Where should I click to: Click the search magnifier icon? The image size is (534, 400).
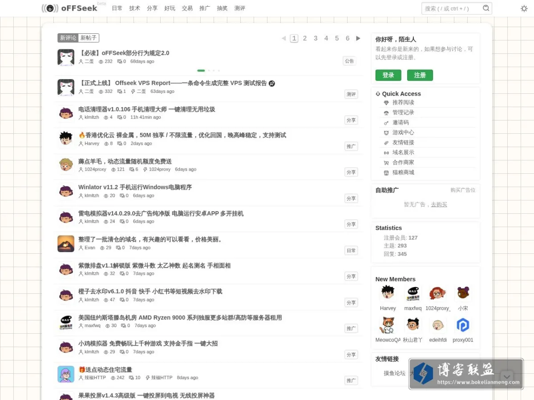pyautogui.click(x=486, y=8)
